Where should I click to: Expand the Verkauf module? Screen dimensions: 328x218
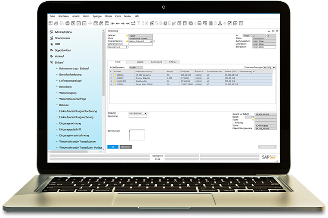point(59,56)
